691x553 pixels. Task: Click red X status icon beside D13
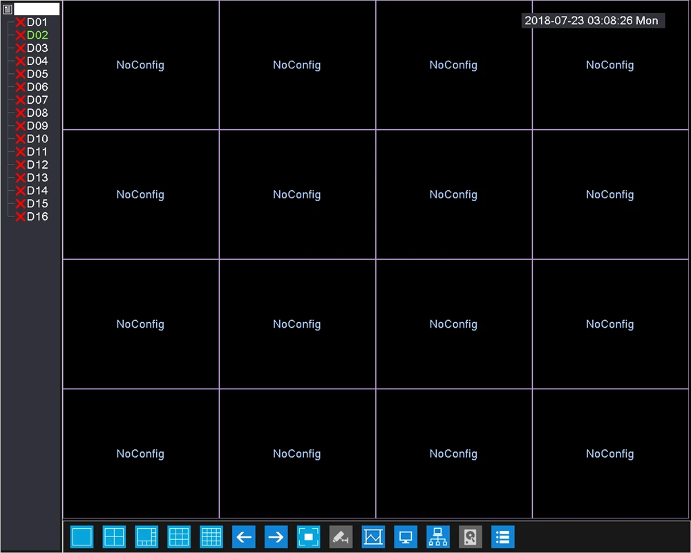click(x=21, y=178)
